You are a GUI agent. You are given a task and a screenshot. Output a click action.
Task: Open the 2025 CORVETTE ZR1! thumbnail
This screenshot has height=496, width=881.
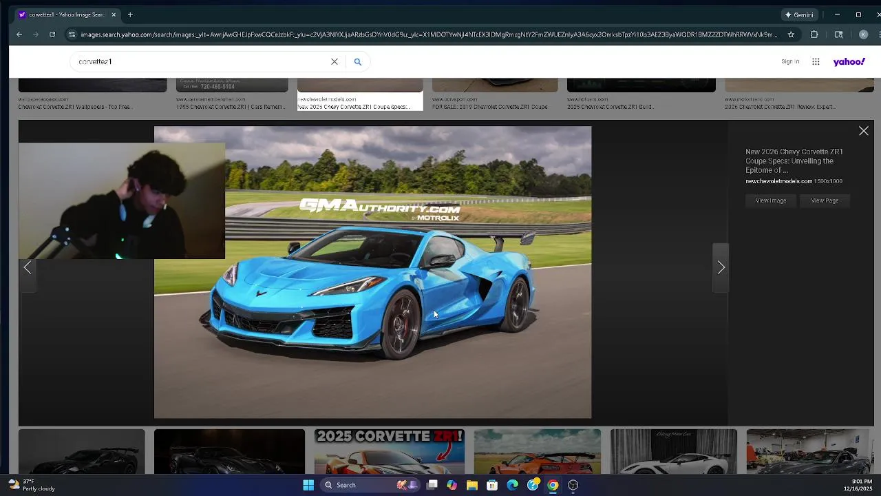coord(389,451)
